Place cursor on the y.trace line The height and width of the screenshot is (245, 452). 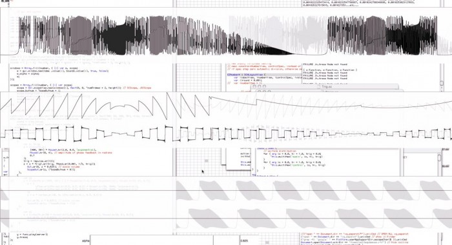23,237
